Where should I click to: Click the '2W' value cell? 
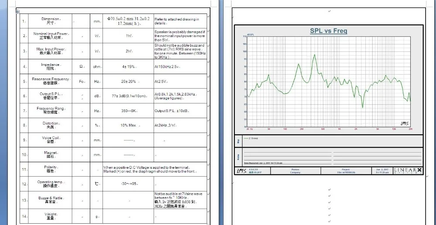click(128, 51)
